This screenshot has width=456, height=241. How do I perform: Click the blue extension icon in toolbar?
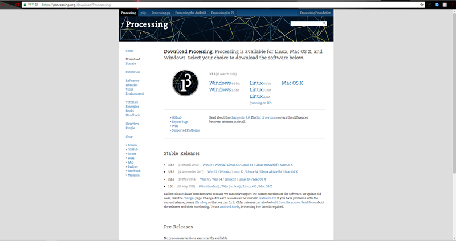click(x=437, y=5)
